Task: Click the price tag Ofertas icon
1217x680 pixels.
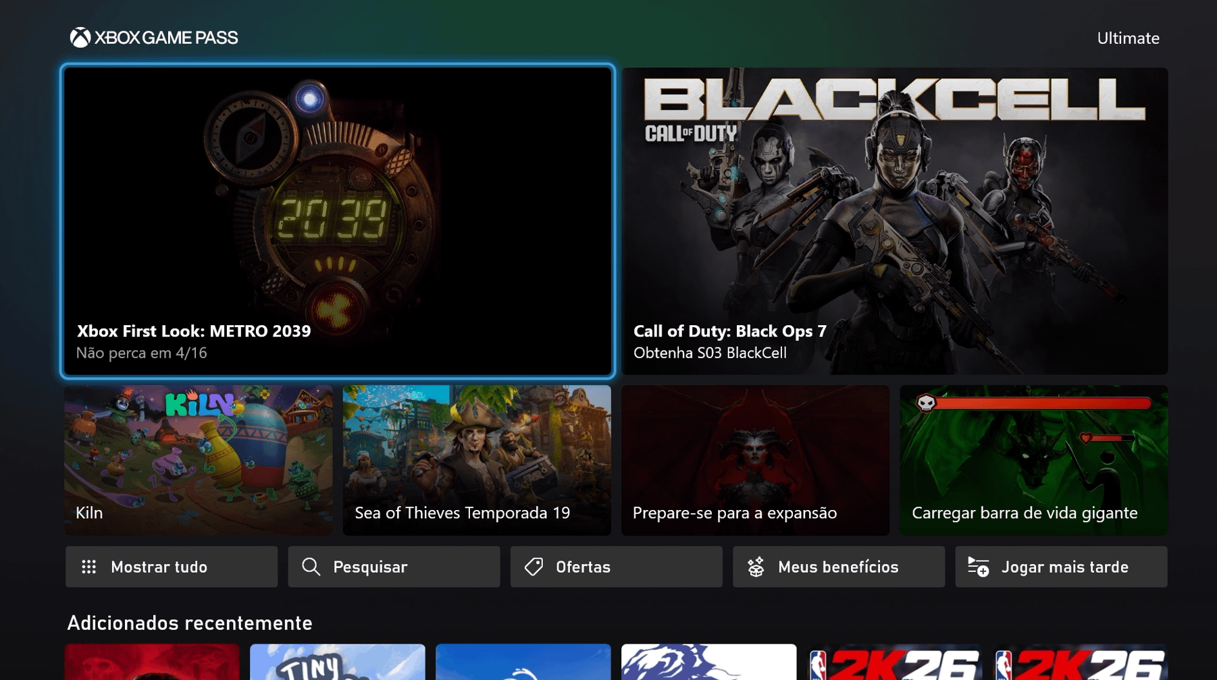Action: (x=534, y=567)
